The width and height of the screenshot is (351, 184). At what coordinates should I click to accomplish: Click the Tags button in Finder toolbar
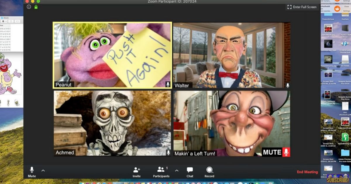pyautogui.click(x=18, y=21)
